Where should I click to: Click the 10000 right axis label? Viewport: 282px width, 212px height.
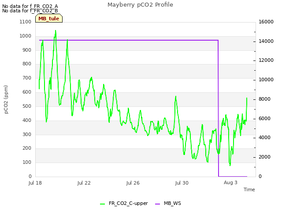266,79
